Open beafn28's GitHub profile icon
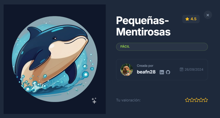Screen dimensions: 220x118 pos(168,72)
